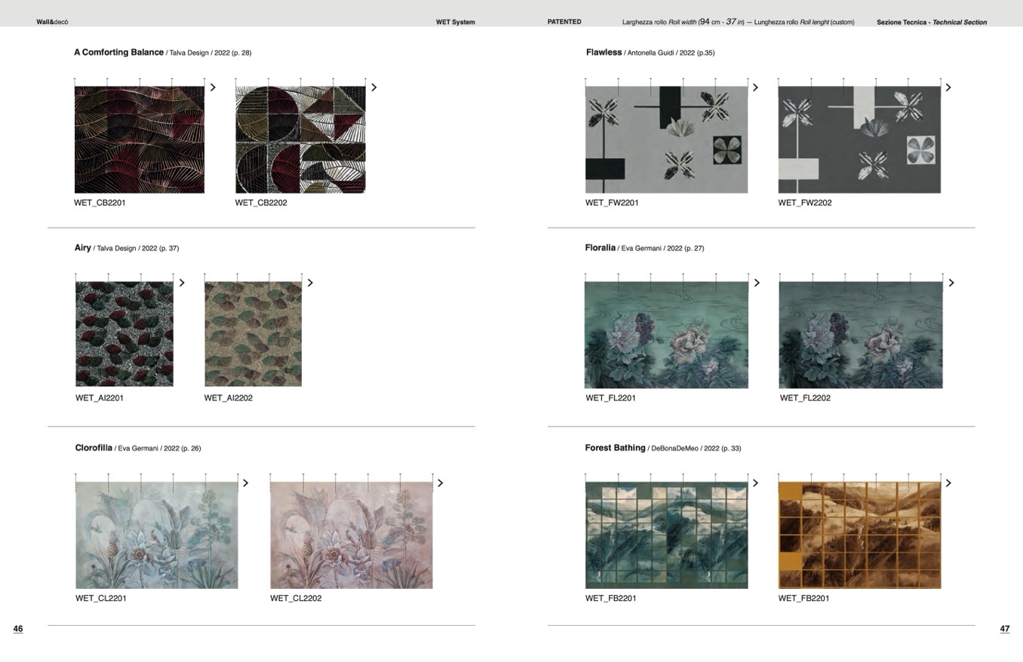Open the WET_CB2201 wallpaper thumbnail
The height and width of the screenshot is (662, 1023).
click(x=140, y=139)
